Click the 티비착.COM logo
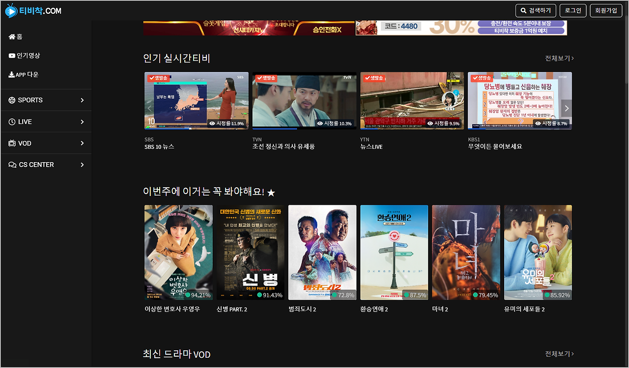Screen dimensions: 629x368 [x=33, y=10]
